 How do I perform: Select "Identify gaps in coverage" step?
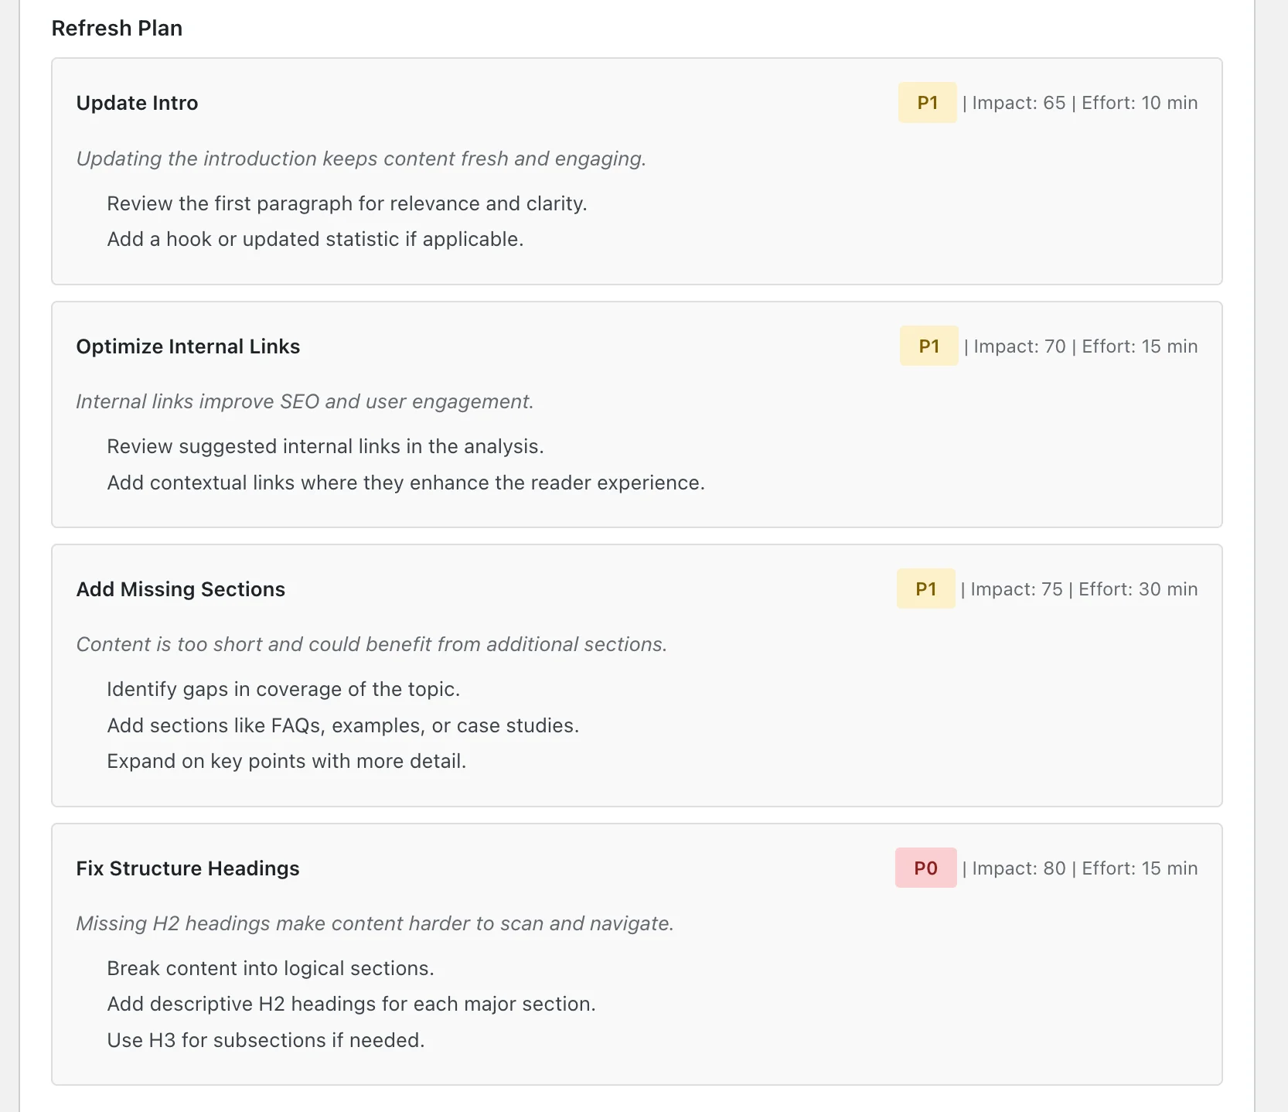click(283, 690)
